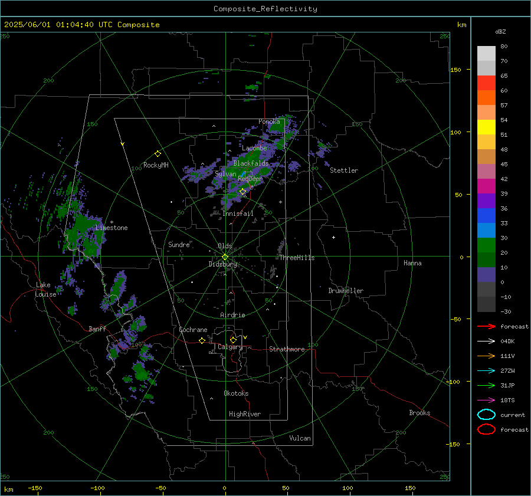531x496 pixels.
Task: Click the magenta 18TS arrow legend icon
Action: tap(486, 400)
